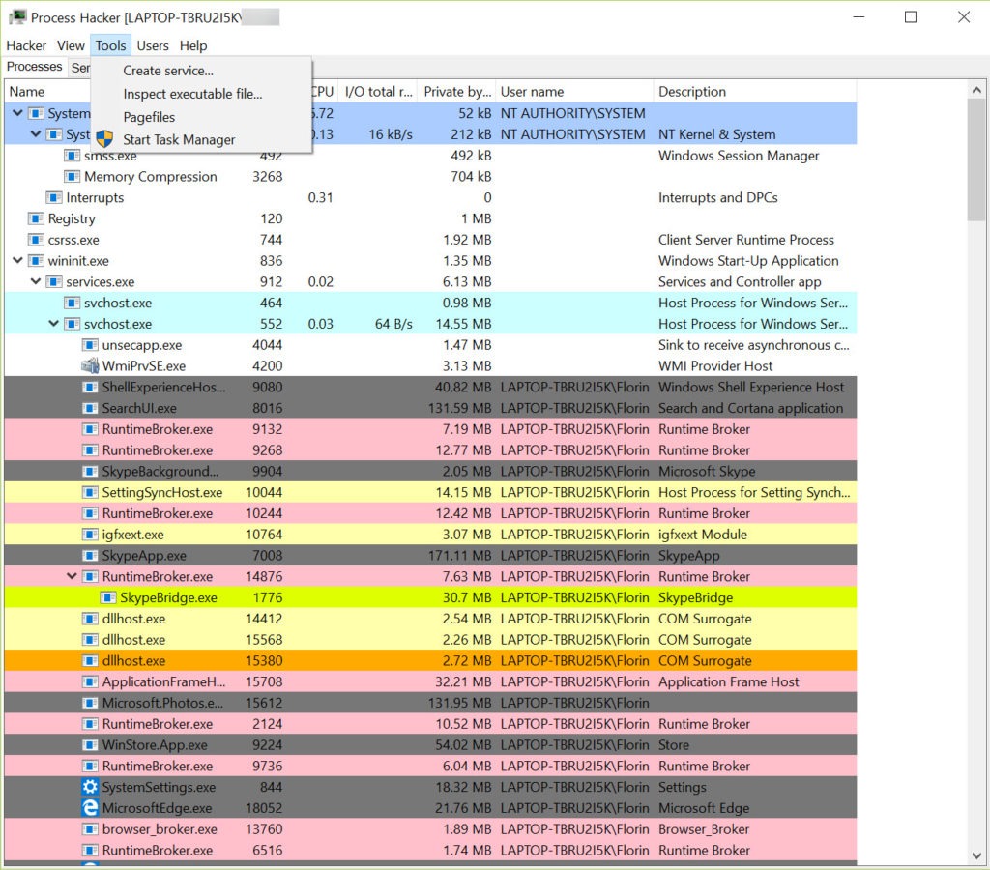Select RuntimeBroker.exe with PID 6516
The height and width of the screenshot is (870, 990).
[430, 850]
